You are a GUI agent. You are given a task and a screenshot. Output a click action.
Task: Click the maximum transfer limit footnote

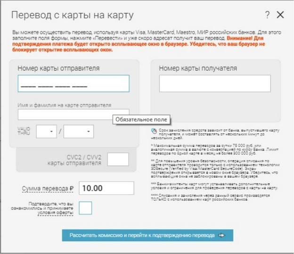[x=215, y=150]
